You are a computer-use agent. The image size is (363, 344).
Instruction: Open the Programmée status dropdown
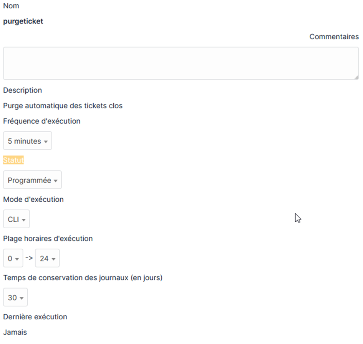coord(32,180)
